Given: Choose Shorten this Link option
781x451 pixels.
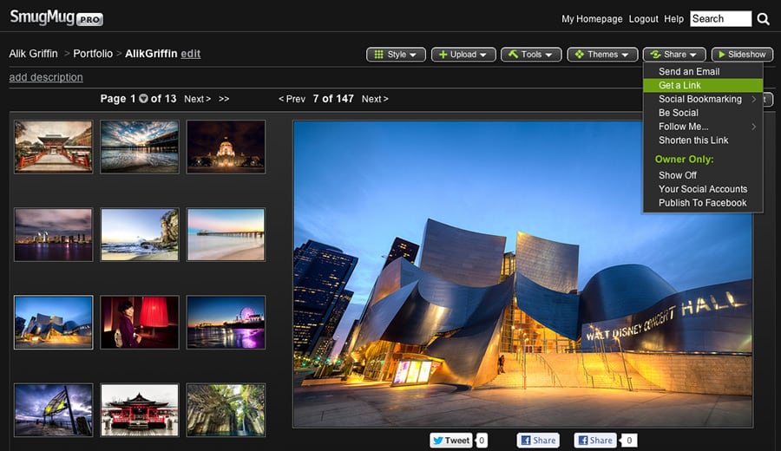Looking at the screenshot, I should [x=703, y=141].
